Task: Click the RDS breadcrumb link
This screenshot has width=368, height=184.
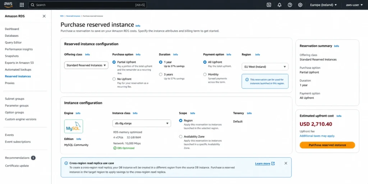Action: click(62, 16)
